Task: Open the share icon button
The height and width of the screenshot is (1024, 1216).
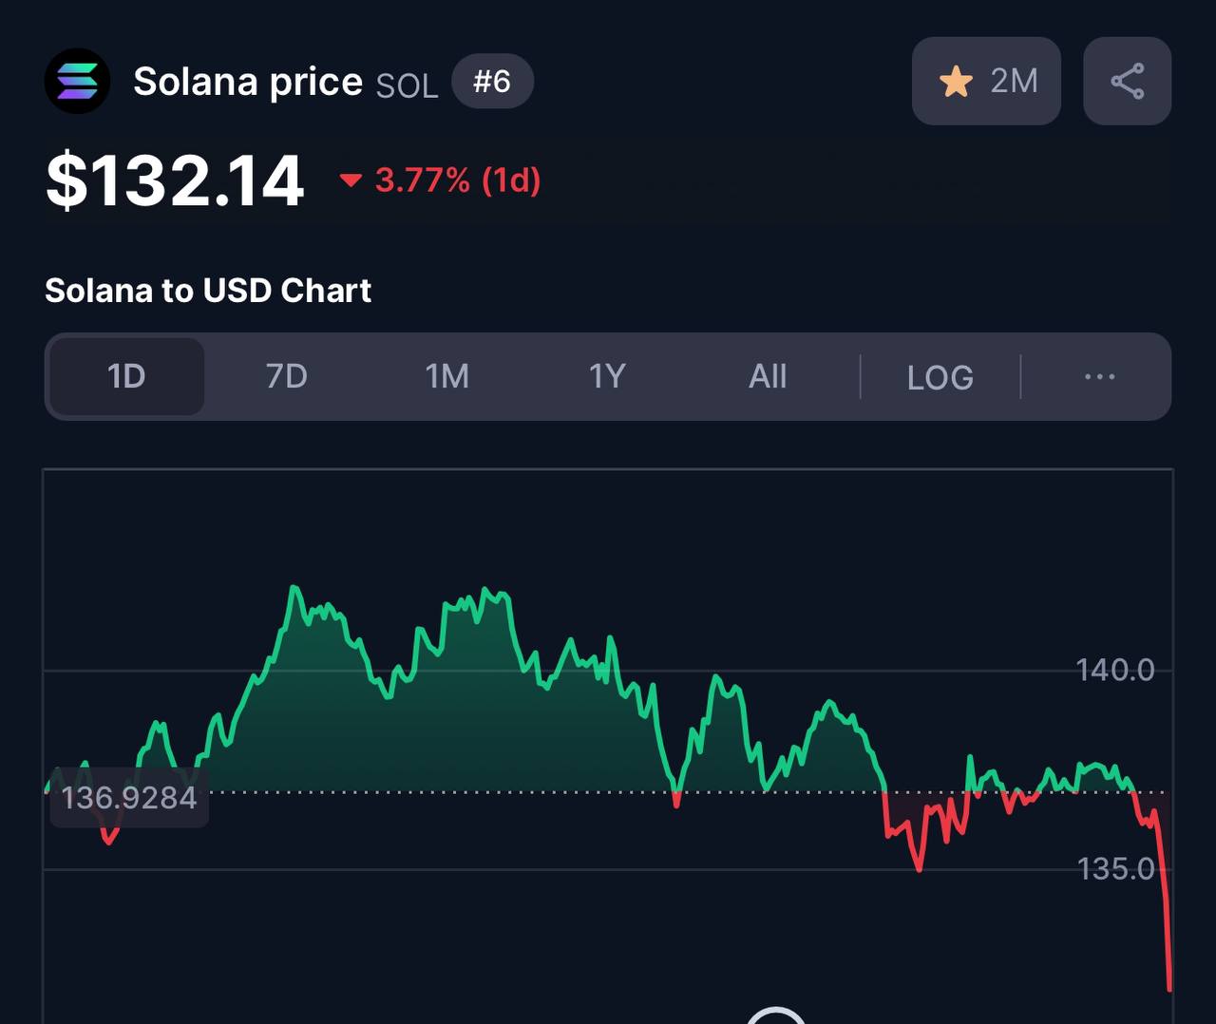Action: pyautogui.click(x=1127, y=81)
